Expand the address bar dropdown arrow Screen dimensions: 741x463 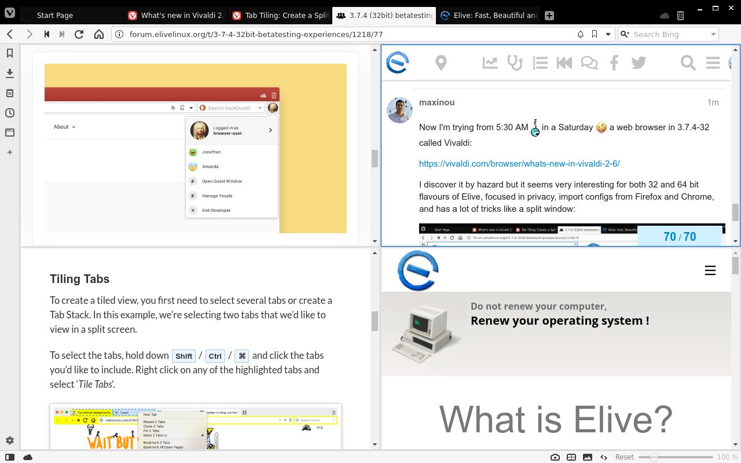click(608, 34)
